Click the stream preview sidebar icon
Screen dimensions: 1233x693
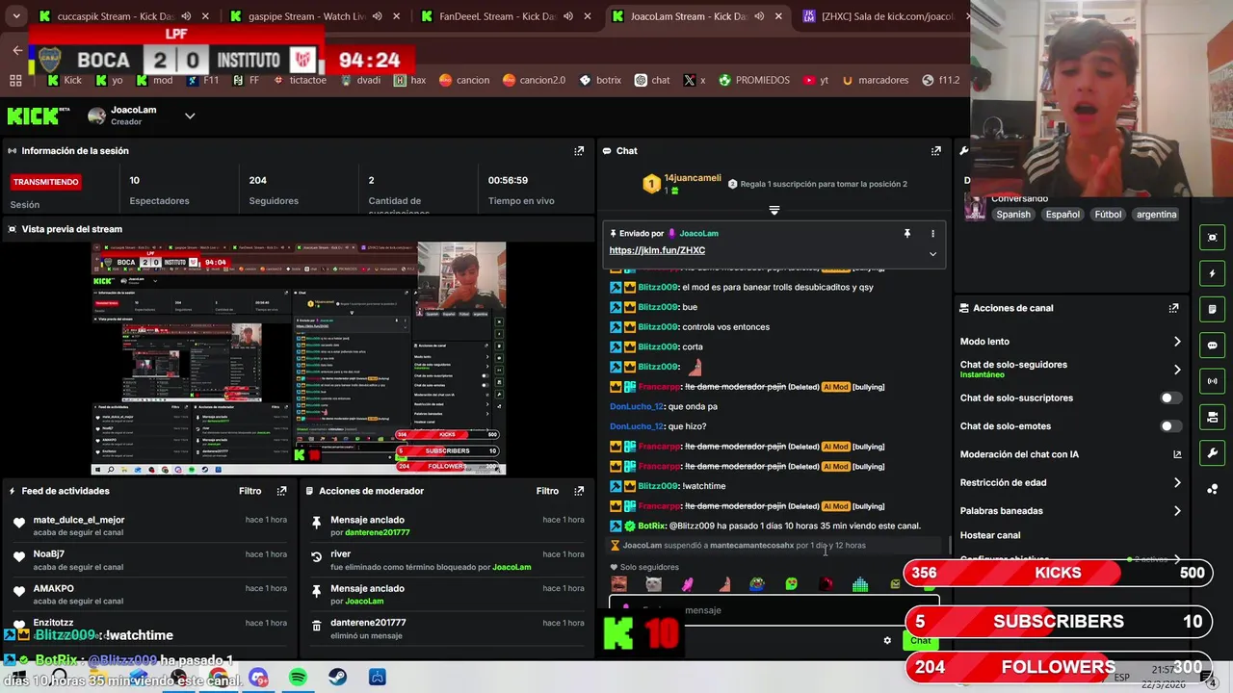pos(1212,238)
